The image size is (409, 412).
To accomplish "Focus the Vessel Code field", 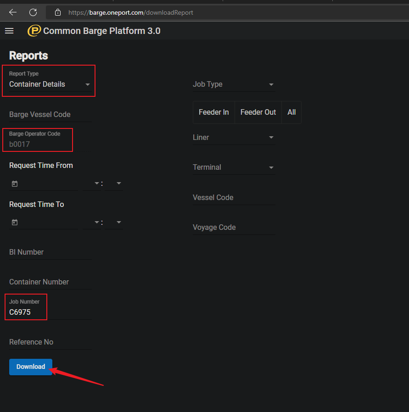I will click(x=234, y=198).
